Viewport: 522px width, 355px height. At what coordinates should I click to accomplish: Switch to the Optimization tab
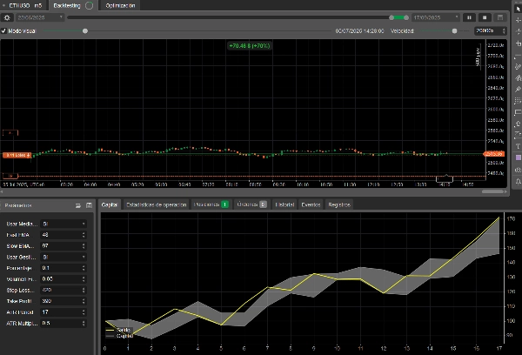pos(121,4)
